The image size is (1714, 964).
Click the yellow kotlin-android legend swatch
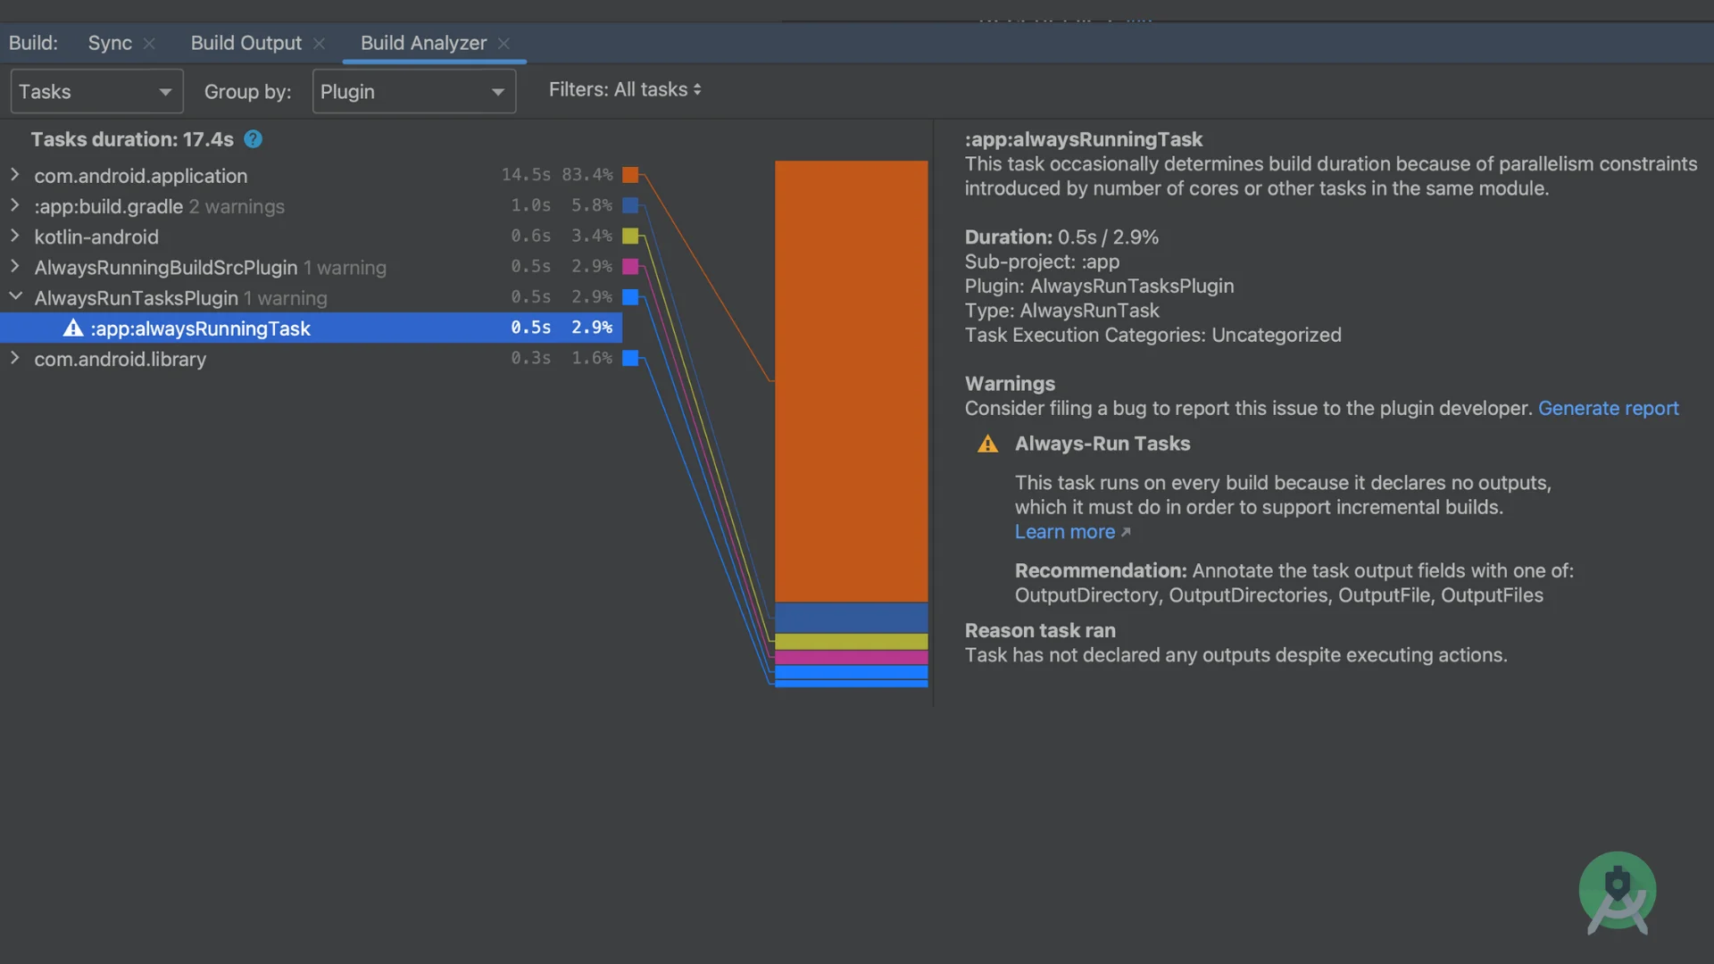coord(630,236)
